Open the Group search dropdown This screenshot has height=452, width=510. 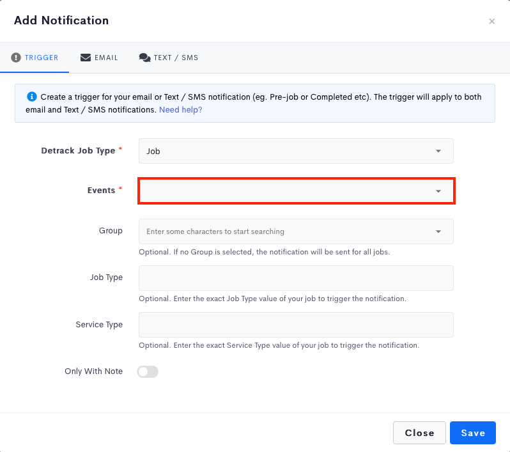pos(296,231)
